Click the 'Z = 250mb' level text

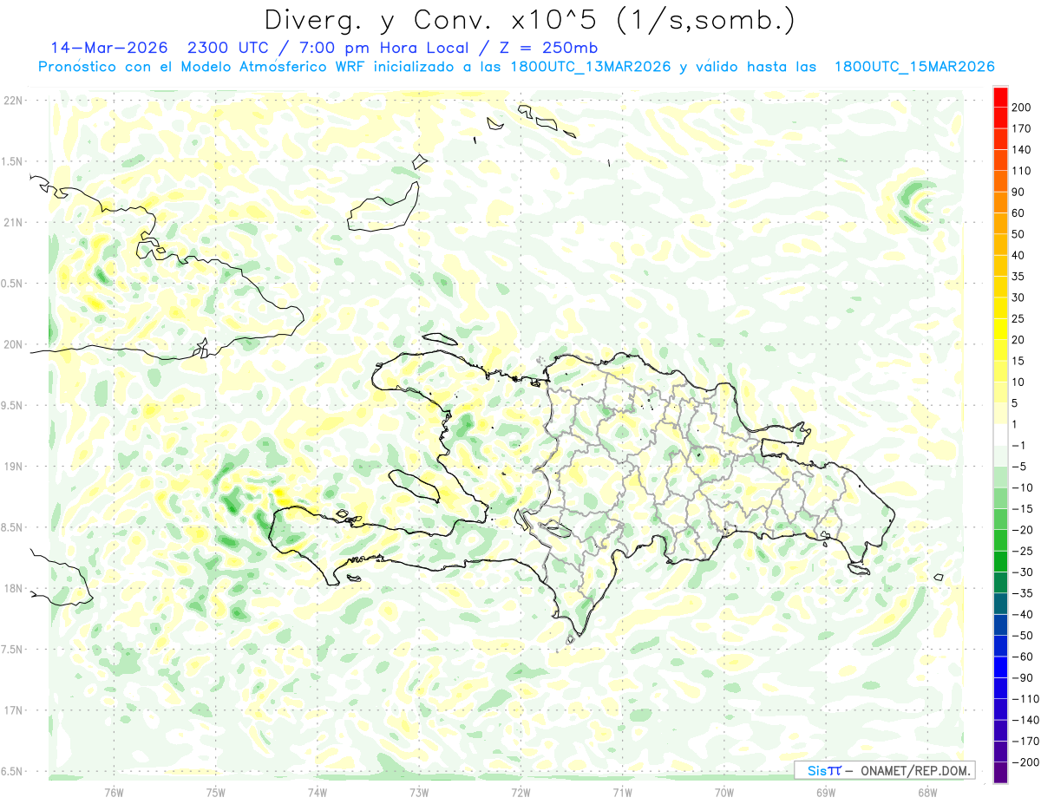[x=548, y=48]
